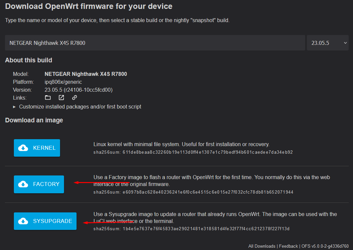The image size is (353, 250).
Task: Click the 'Links:' label
Action: pyautogui.click(x=19, y=98)
